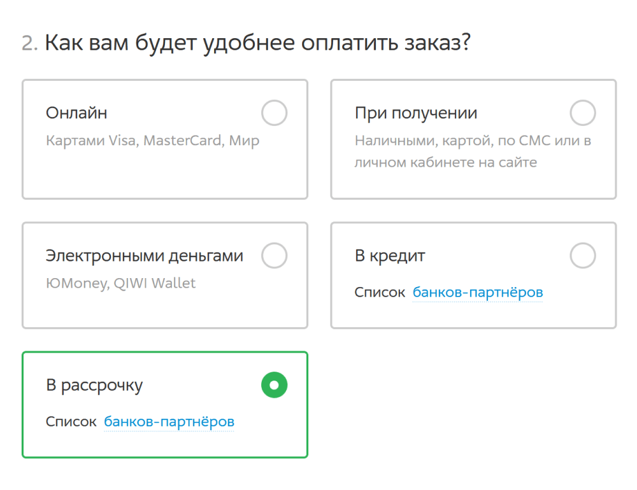Click the "В кредит" card title
Viewport: 637px width, 490px height.
389,256
